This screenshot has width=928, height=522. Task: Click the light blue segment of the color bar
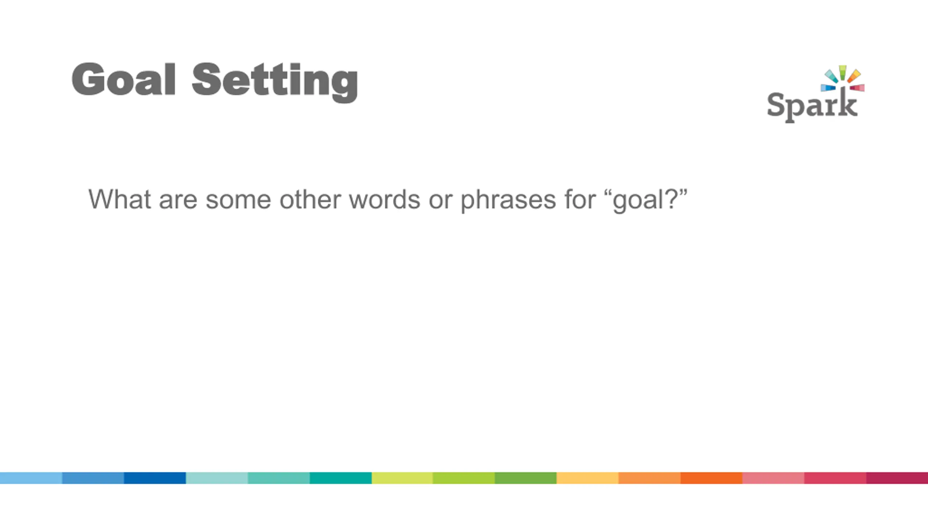[x=31, y=478]
